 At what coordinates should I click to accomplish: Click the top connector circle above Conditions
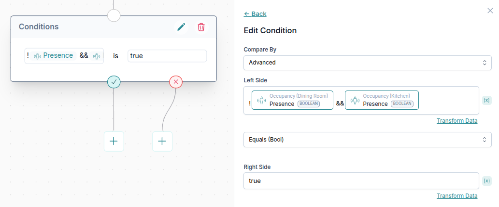[114, 15]
